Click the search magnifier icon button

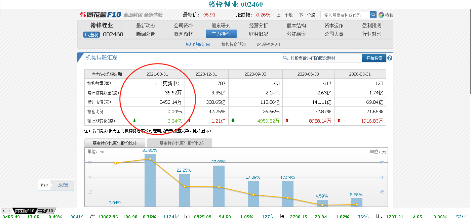[373, 15]
